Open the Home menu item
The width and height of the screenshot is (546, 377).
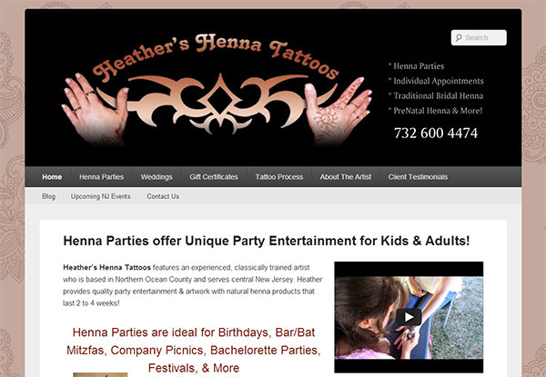[x=52, y=177]
